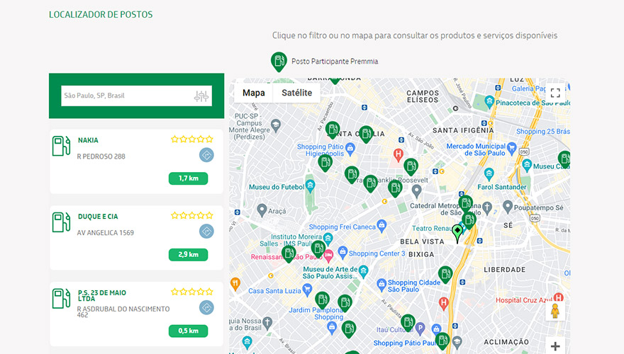Screen dimensions: 624x354
Task: Open directions icon for P.S. 23 DE MAIO
Action: [206, 307]
